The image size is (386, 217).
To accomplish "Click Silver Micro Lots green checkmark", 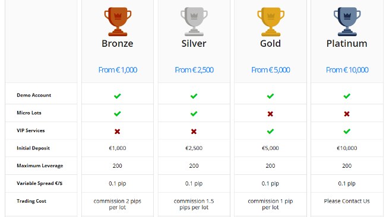I will click(194, 113).
